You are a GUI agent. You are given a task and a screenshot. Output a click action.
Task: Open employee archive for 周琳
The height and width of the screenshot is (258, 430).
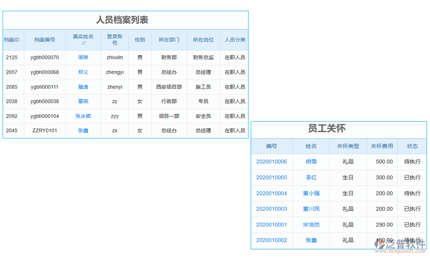pyautogui.click(x=83, y=57)
